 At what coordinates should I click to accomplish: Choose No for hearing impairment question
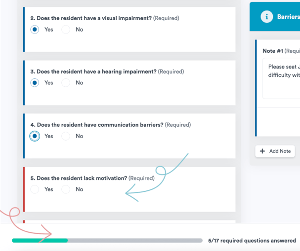pos(66,83)
